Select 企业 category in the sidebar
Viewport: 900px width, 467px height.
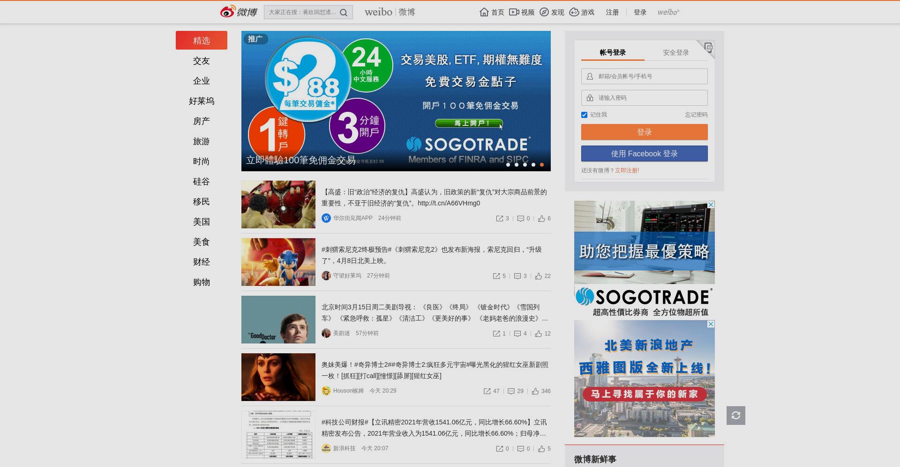[202, 81]
